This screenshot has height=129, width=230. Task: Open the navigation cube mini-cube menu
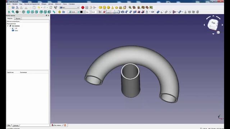(218, 32)
